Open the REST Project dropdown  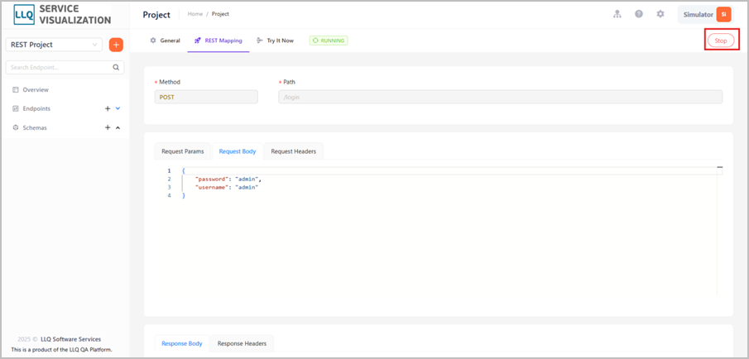click(x=54, y=45)
